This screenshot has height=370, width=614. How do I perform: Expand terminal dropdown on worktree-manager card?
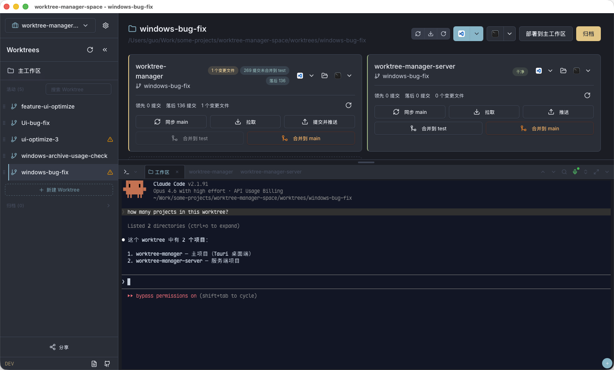pyautogui.click(x=349, y=76)
